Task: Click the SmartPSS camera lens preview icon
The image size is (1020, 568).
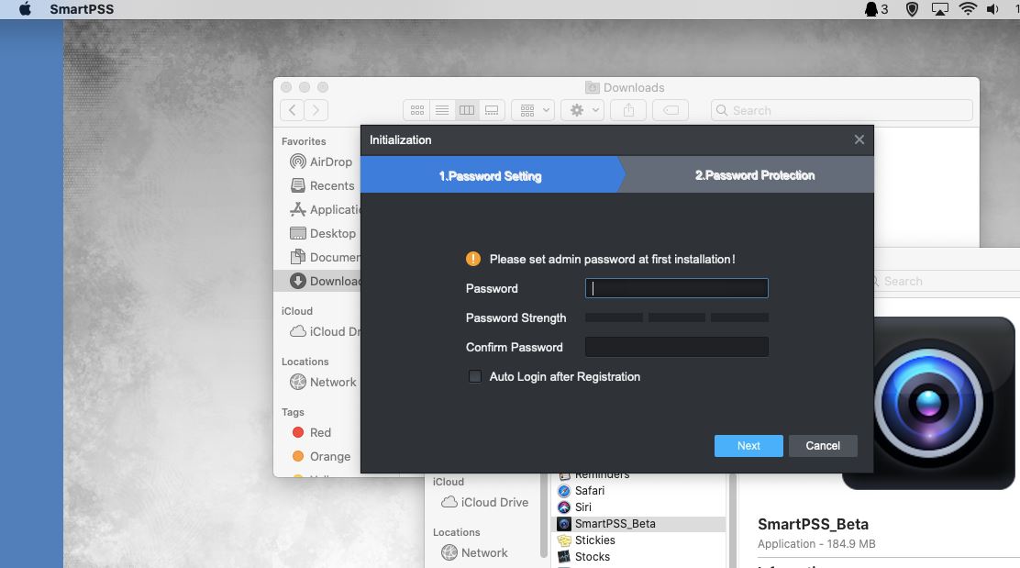Action: coord(929,404)
